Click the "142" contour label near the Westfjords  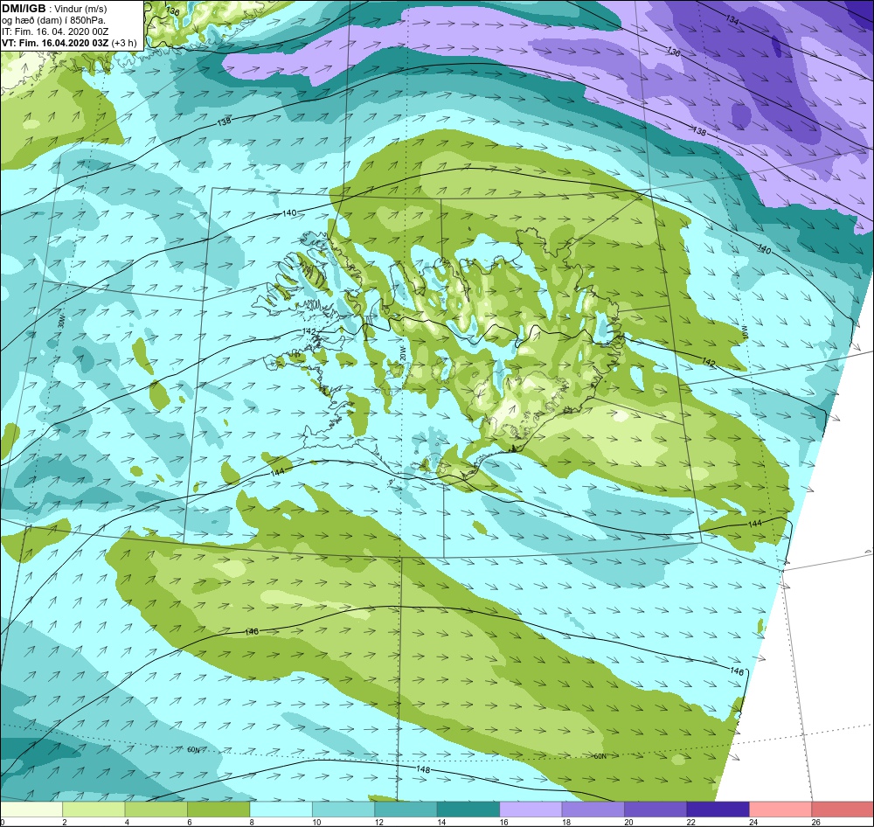click(x=309, y=331)
